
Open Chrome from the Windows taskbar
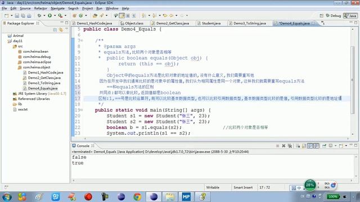pyautogui.click(x=137, y=197)
